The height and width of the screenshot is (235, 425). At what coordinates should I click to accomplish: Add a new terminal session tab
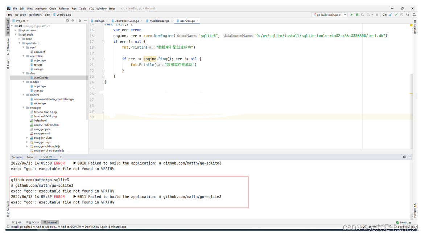[x=61, y=157]
